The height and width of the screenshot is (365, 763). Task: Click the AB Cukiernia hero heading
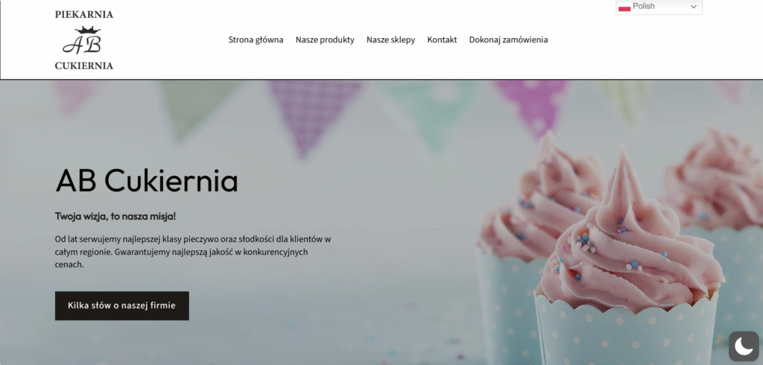tap(147, 181)
